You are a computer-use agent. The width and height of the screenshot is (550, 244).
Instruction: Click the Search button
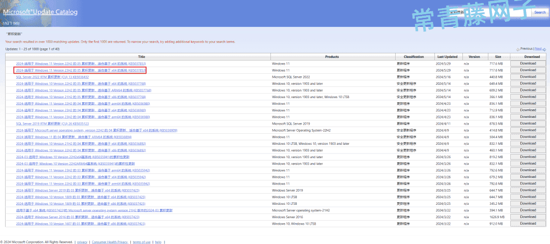(x=540, y=12)
